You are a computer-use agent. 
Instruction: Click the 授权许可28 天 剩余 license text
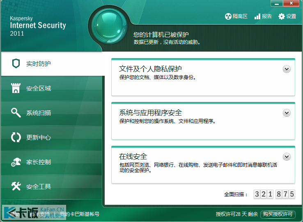[237, 214]
